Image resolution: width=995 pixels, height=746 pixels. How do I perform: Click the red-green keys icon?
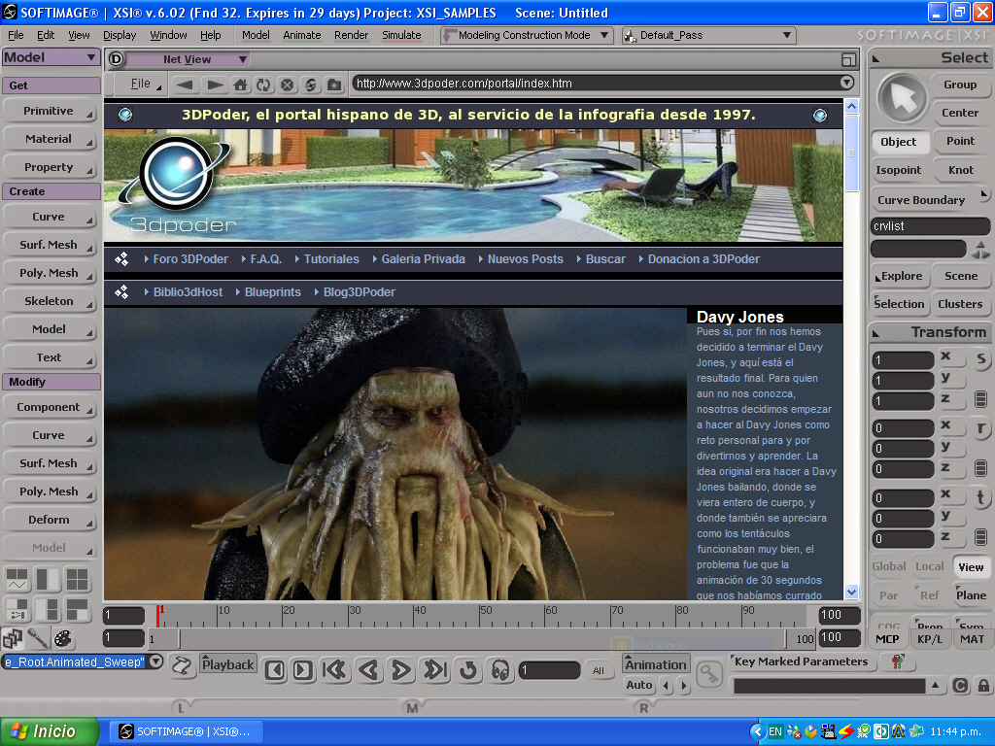[897, 662]
